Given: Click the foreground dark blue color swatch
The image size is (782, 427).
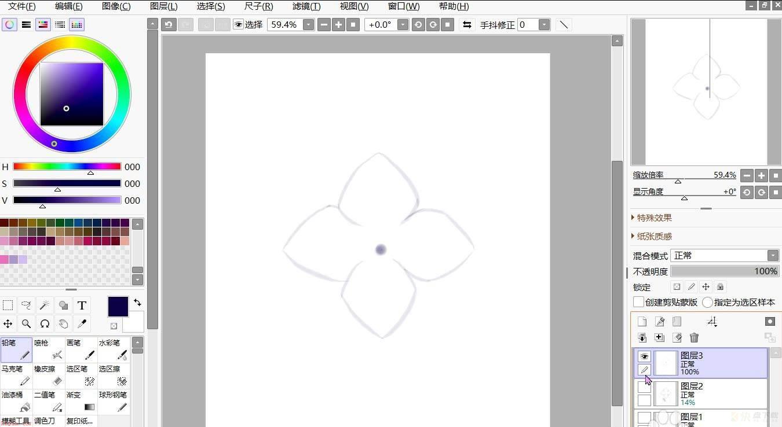Looking at the screenshot, I should 118,307.
